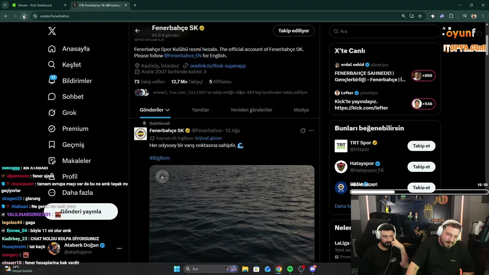The width and height of the screenshot is (489, 275).
Task: Open the kick.com/lefter live link
Action: coord(361,108)
